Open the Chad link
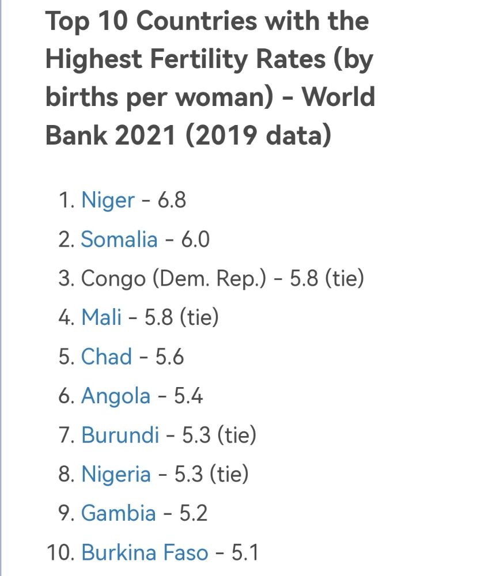The image size is (477, 576). click(107, 357)
